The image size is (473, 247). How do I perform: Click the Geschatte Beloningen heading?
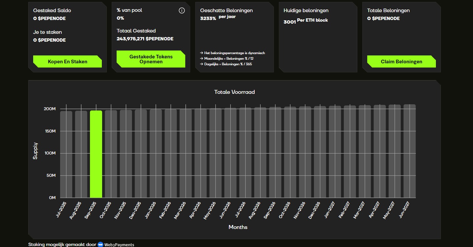[x=227, y=10]
